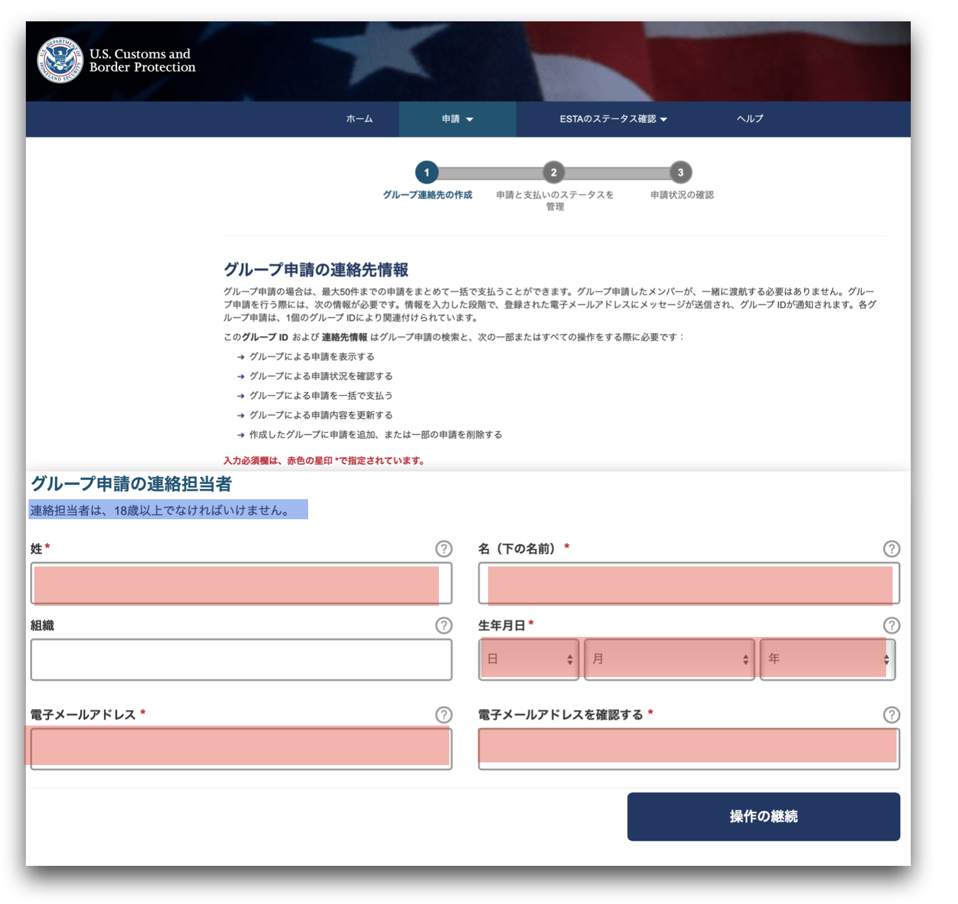Viewport: 958px width, 904px height.
Task: Click step 1 circle グループ連絡先の作成
Action: [427, 173]
